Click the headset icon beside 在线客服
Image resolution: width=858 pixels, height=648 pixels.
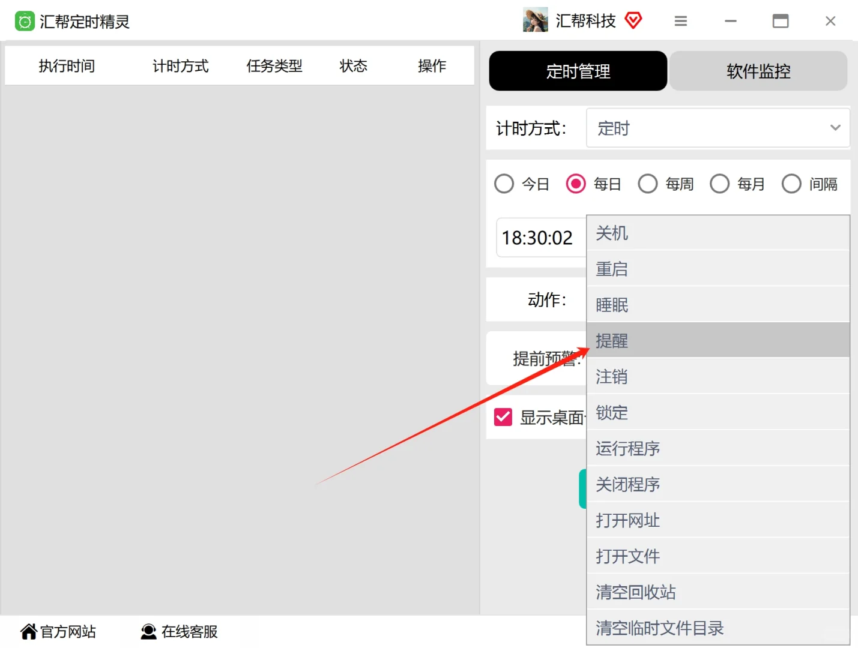pos(148,631)
